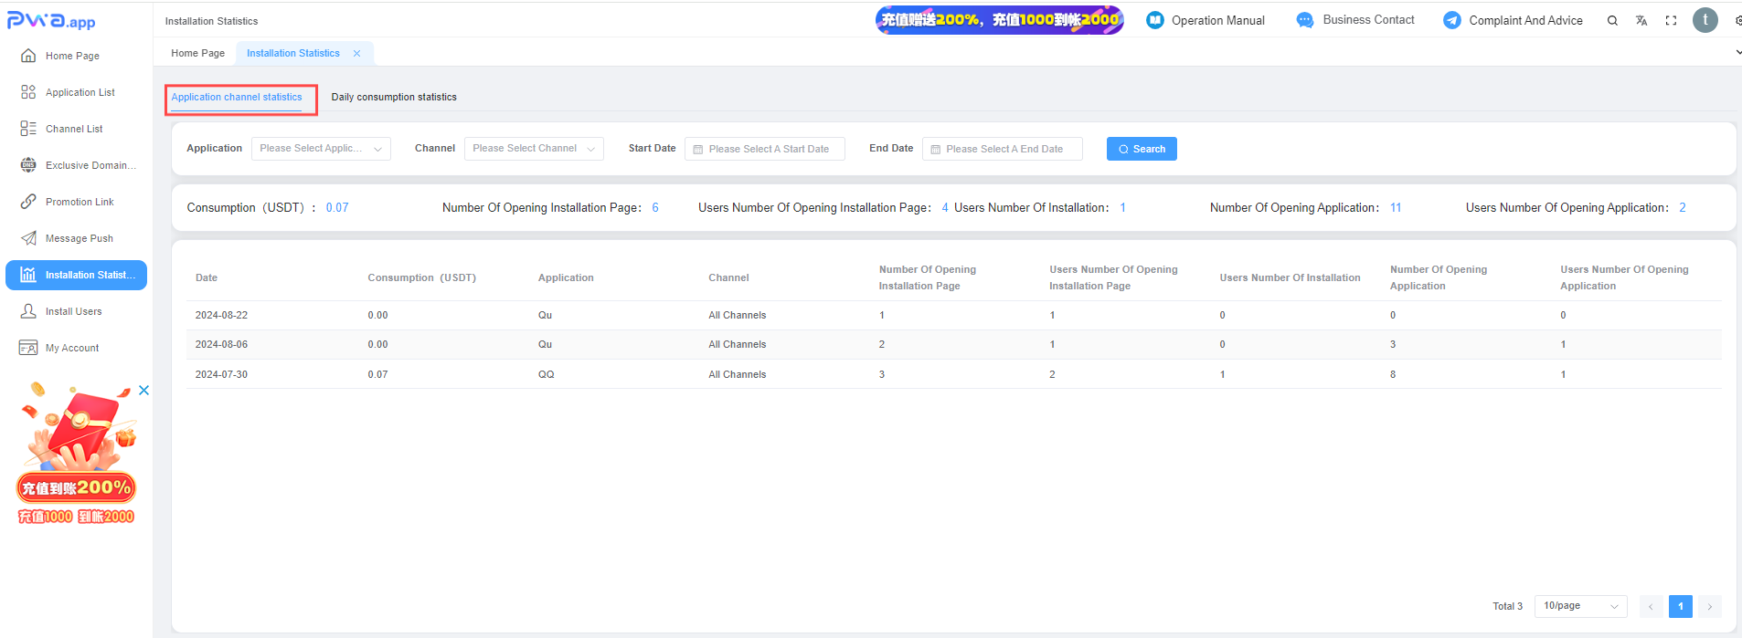The image size is (1742, 638).
Task: Toggle fullscreen mode icon
Action: tap(1671, 20)
